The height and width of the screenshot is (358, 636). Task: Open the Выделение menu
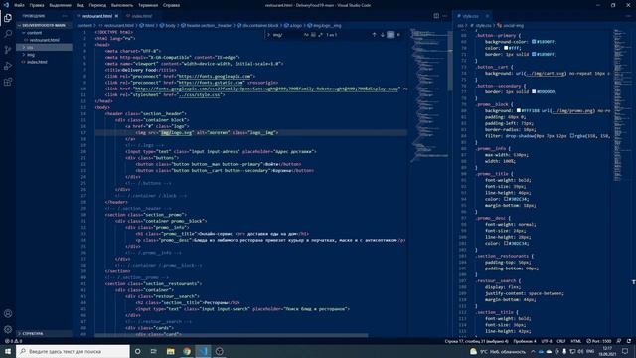point(60,5)
